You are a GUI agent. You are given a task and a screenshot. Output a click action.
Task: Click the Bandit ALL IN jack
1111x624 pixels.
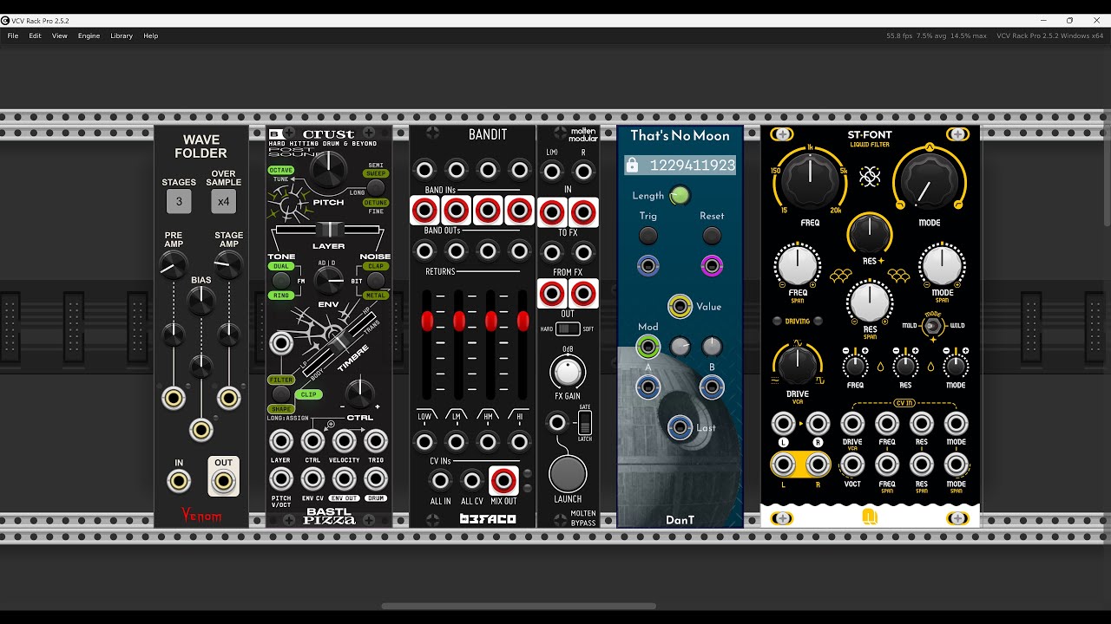440,480
